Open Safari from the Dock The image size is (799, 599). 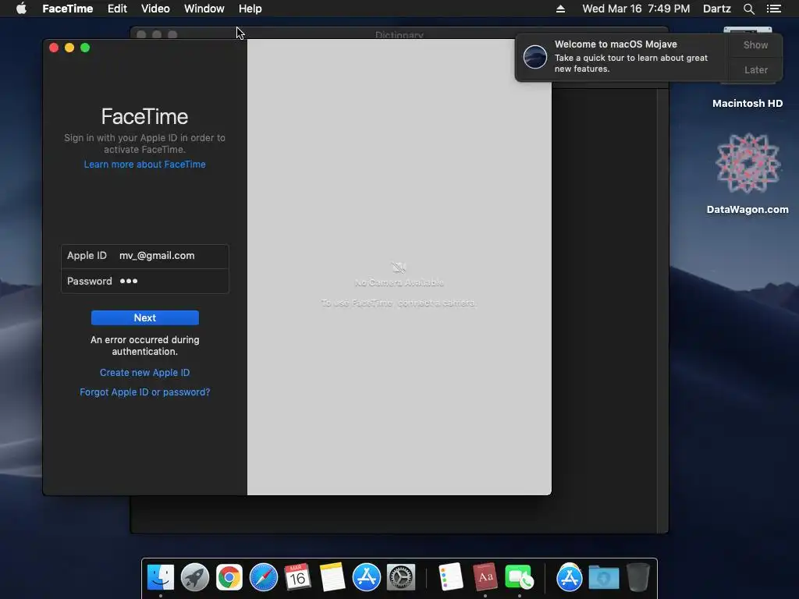(x=264, y=578)
